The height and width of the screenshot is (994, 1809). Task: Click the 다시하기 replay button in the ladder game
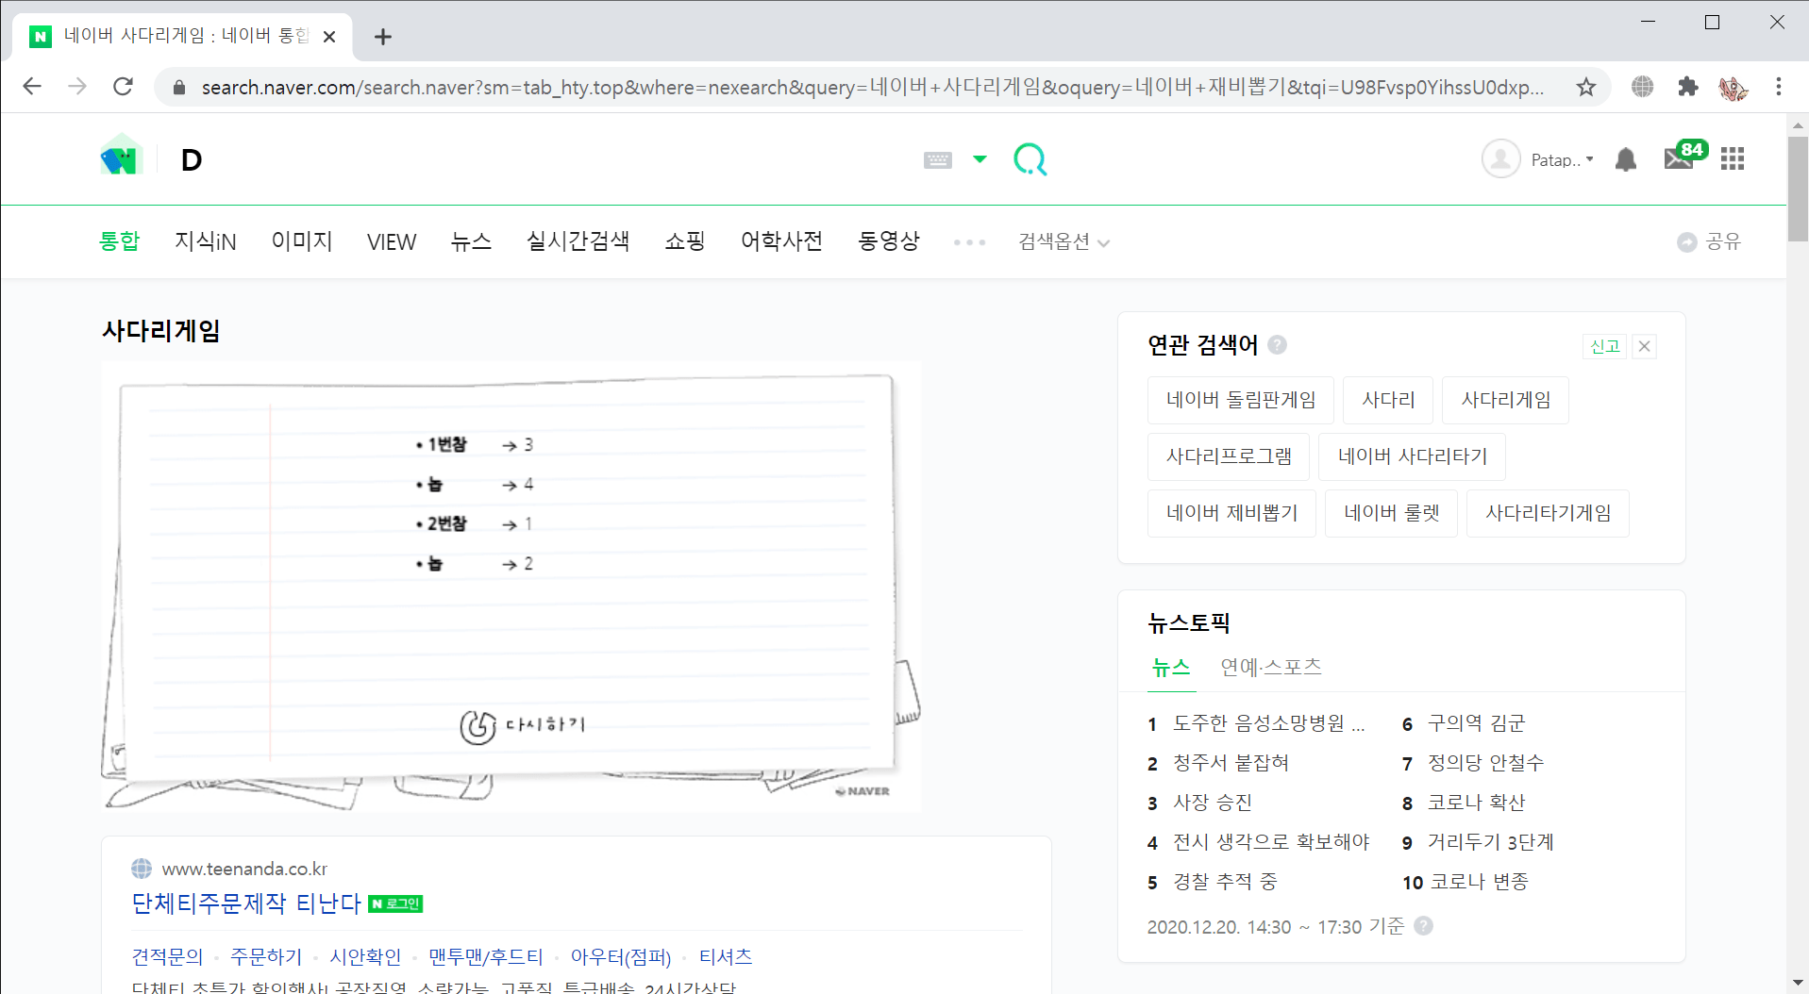pyautogui.click(x=522, y=725)
